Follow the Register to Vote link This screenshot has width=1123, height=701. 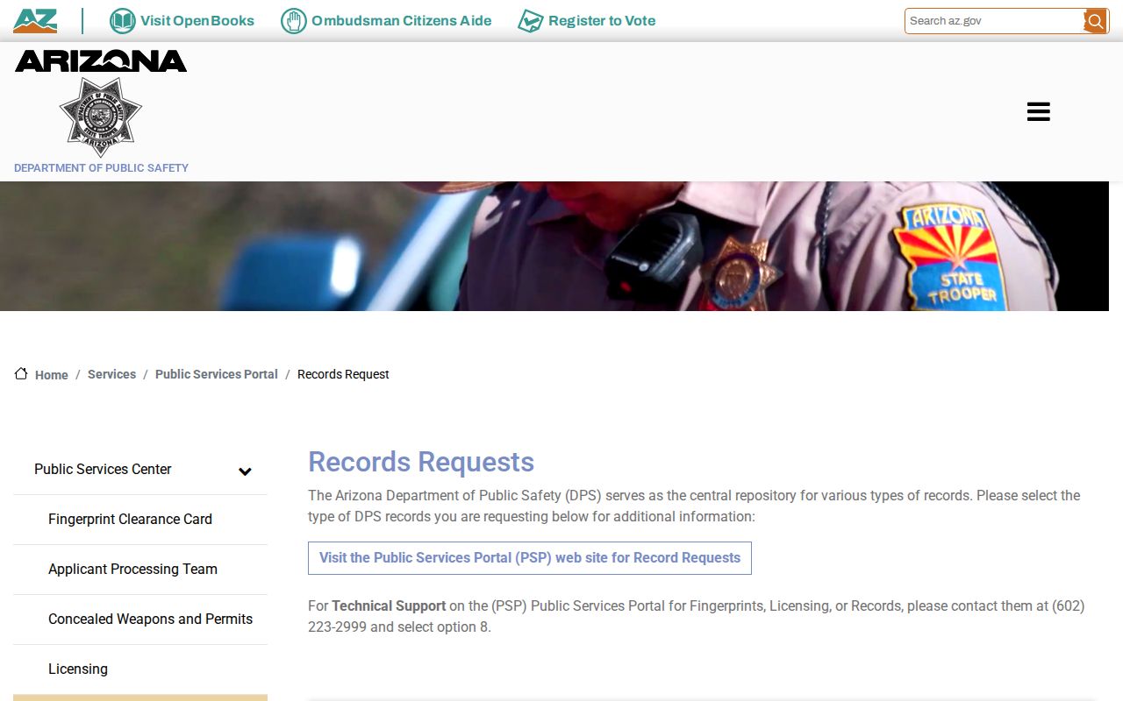pyautogui.click(x=602, y=21)
